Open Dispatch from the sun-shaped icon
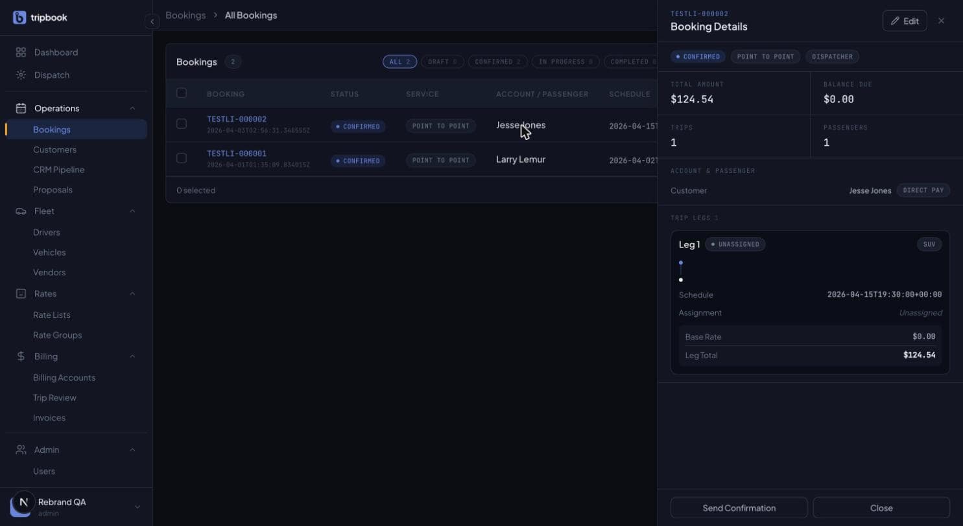Image resolution: width=963 pixels, height=526 pixels. (x=21, y=74)
